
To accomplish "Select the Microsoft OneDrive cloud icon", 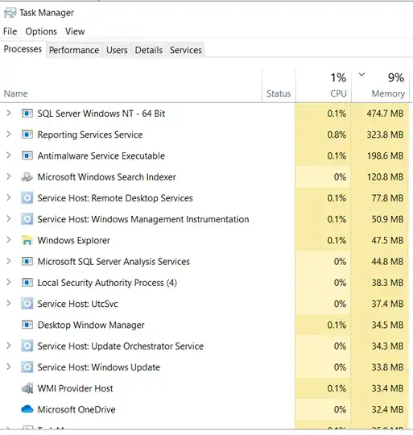I will [x=27, y=409].
